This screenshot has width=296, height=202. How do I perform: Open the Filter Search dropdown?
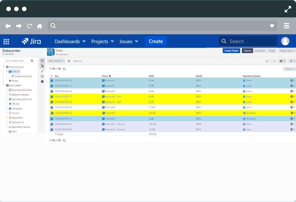point(56,61)
